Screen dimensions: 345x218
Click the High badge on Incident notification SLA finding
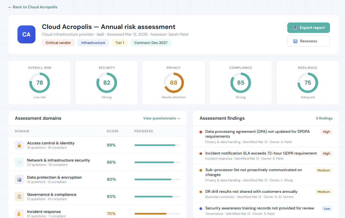[x=326, y=153]
